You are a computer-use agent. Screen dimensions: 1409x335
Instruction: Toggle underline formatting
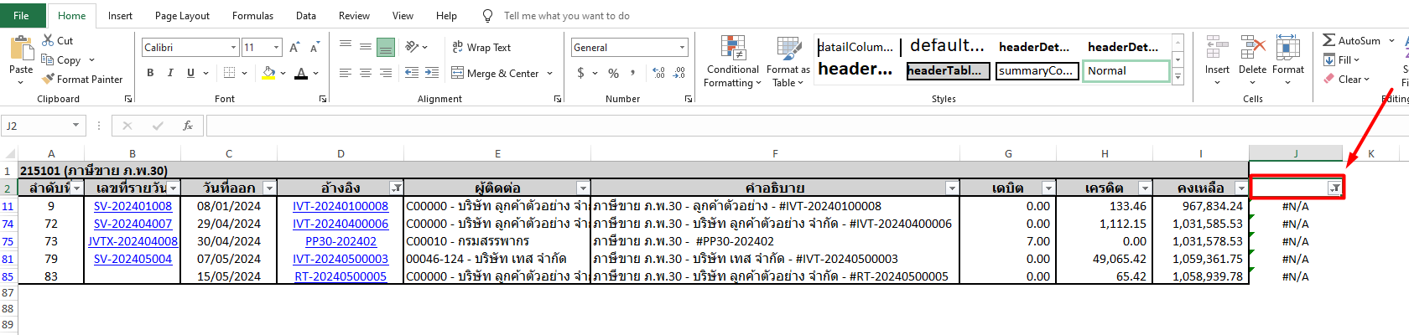(x=190, y=73)
